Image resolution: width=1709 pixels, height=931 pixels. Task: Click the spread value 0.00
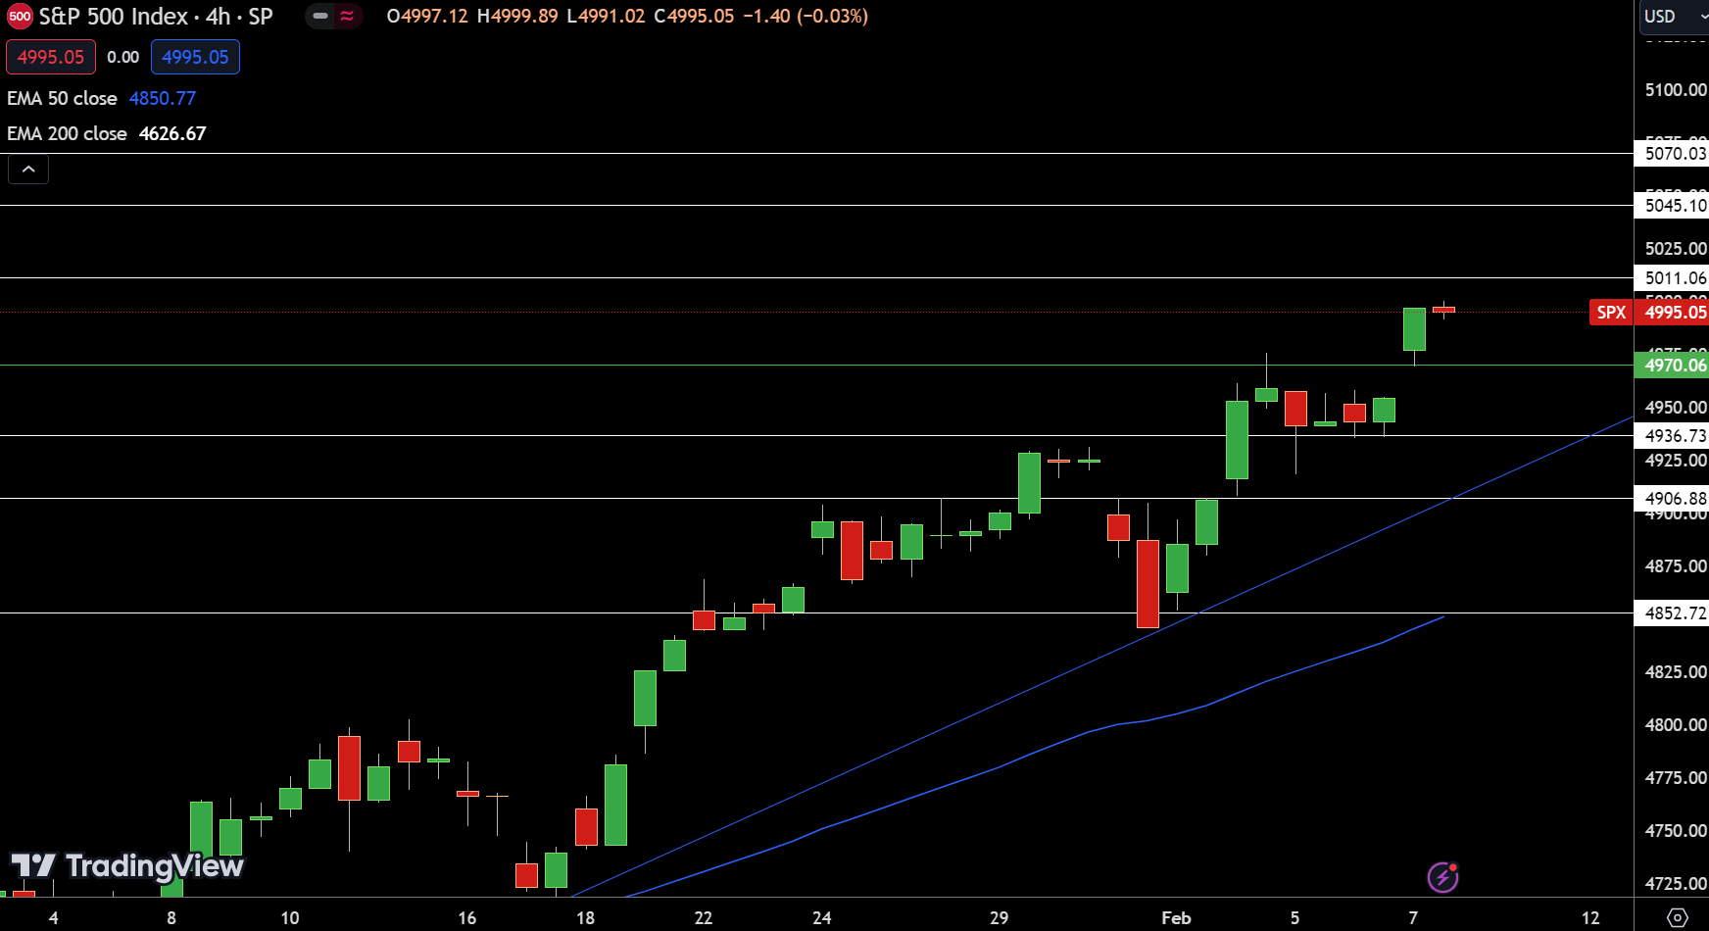pos(123,57)
